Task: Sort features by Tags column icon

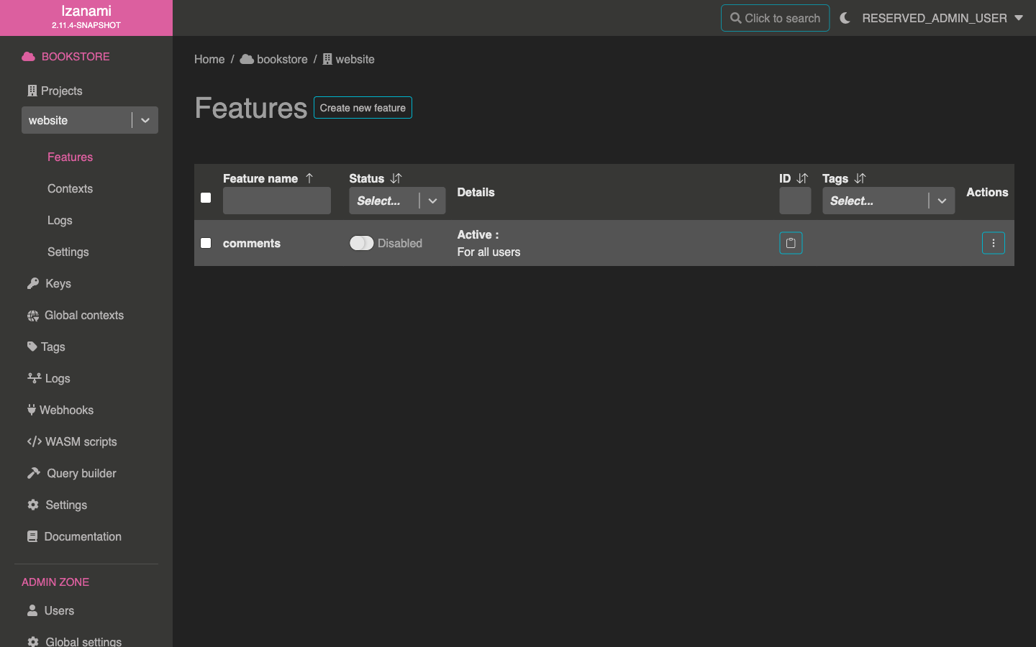Action: (x=860, y=178)
